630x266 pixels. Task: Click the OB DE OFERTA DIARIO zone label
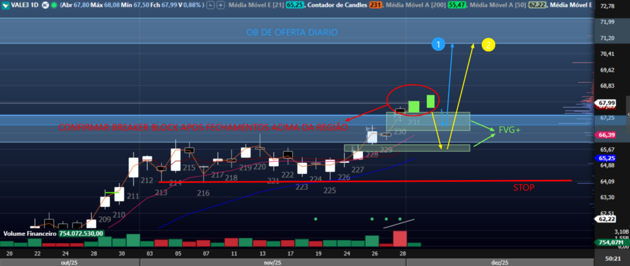(300, 32)
